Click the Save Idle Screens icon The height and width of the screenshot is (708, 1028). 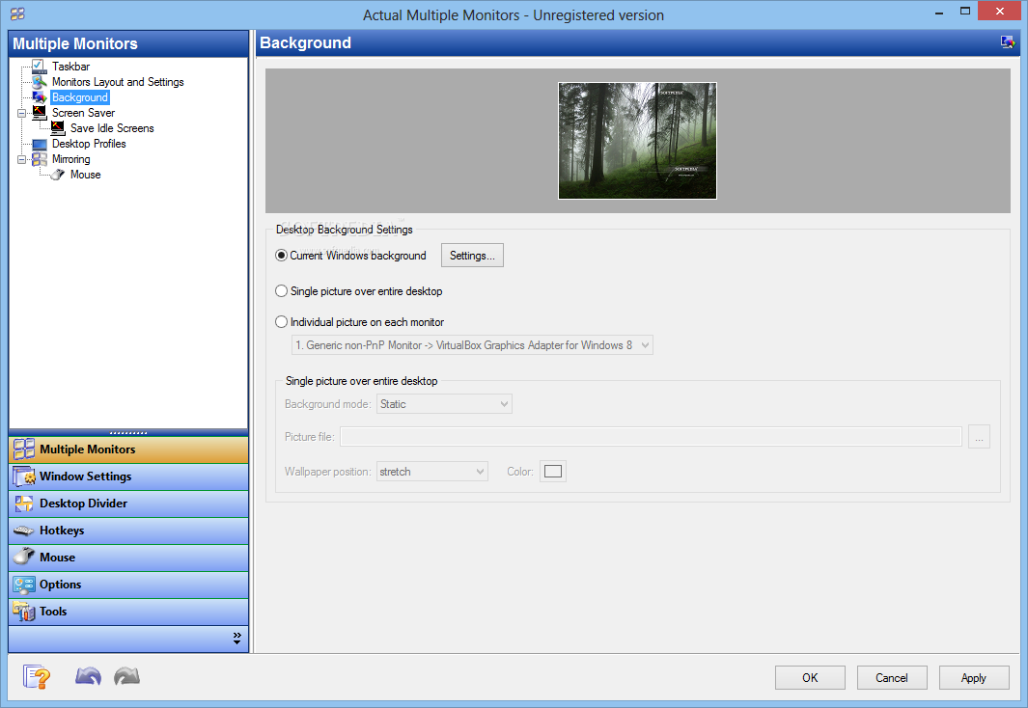point(58,128)
